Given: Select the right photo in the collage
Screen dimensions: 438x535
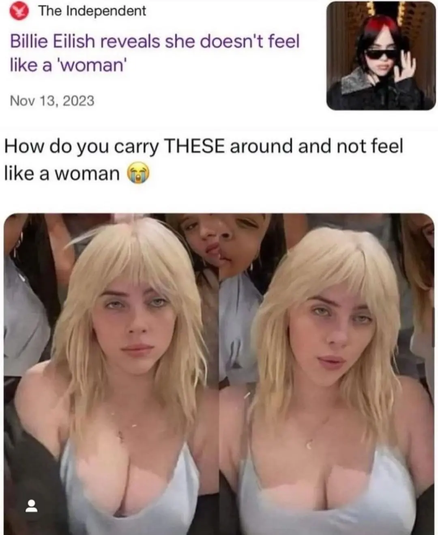Looking at the screenshot, I should pos(327,374).
